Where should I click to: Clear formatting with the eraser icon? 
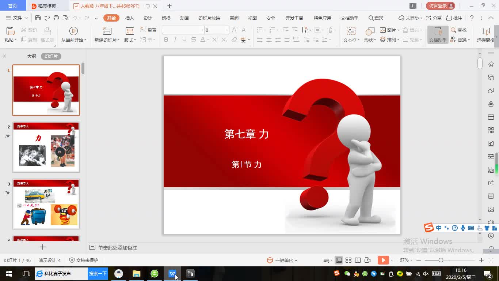(235, 40)
